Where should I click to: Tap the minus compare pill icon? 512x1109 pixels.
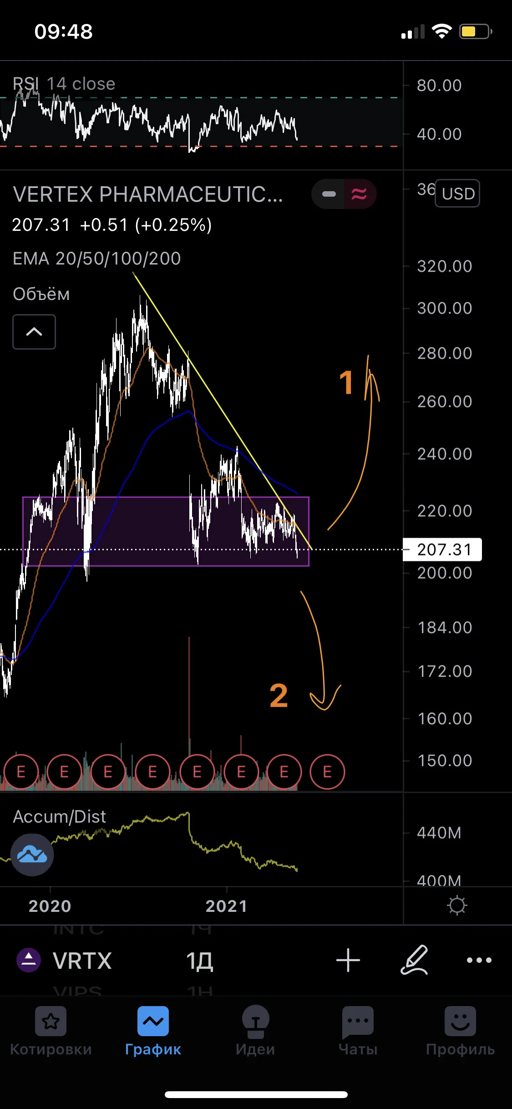click(x=329, y=194)
